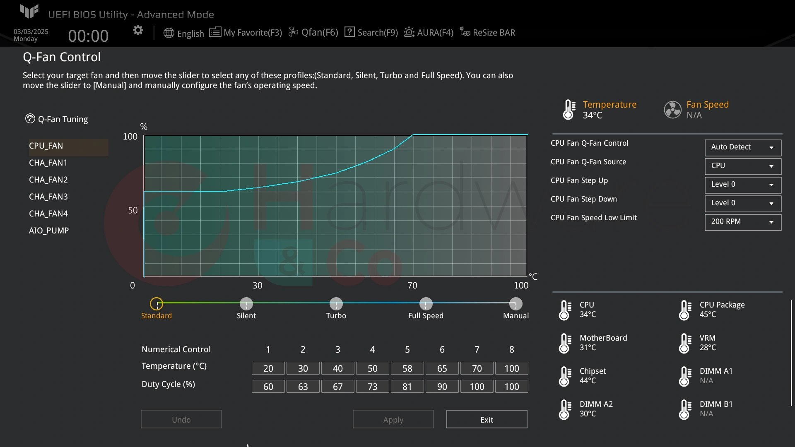Drag the Standard fan profile slider
This screenshot has width=795, height=447.
coord(157,303)
